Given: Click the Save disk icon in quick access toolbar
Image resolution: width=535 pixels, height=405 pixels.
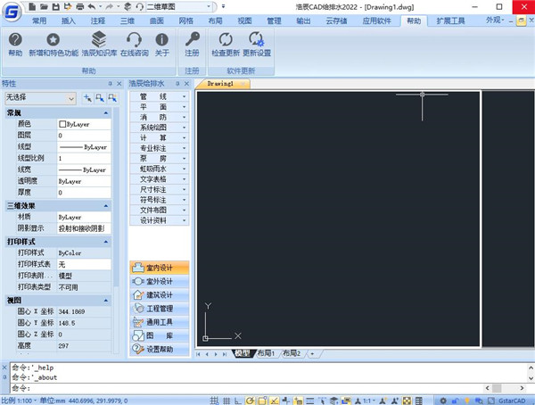Looking at the screenshot, I should (x=55, y=6).
